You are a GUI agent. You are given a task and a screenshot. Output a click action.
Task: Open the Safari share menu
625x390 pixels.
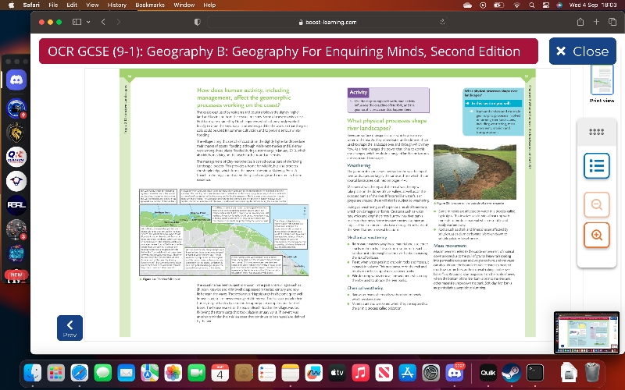(580, 22)
